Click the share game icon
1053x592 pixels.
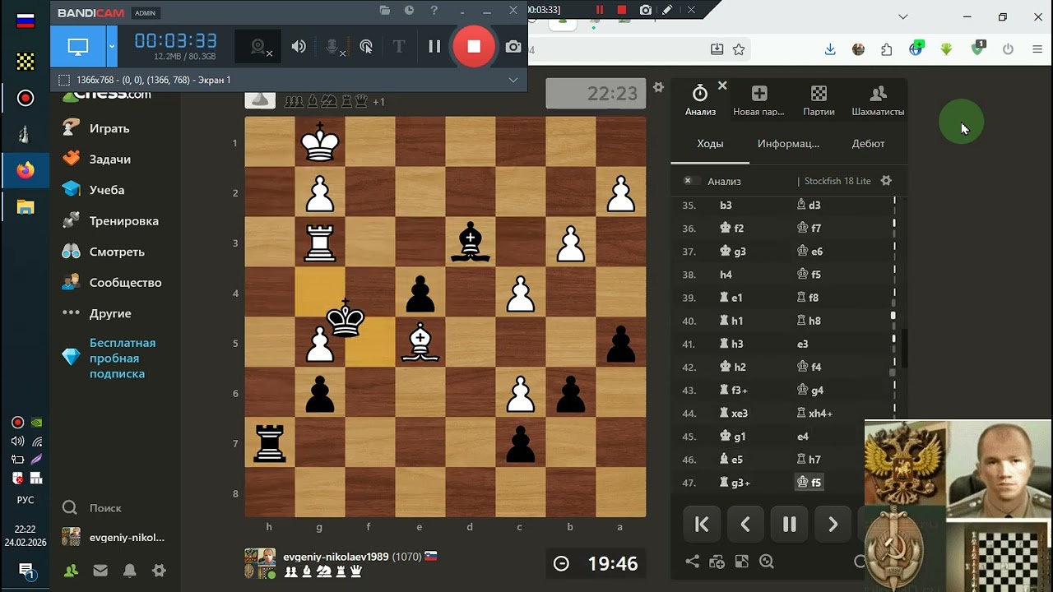coord(693,562)
